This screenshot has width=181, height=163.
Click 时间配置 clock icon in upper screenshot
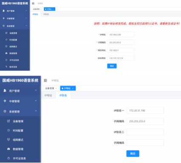[6, 40]
